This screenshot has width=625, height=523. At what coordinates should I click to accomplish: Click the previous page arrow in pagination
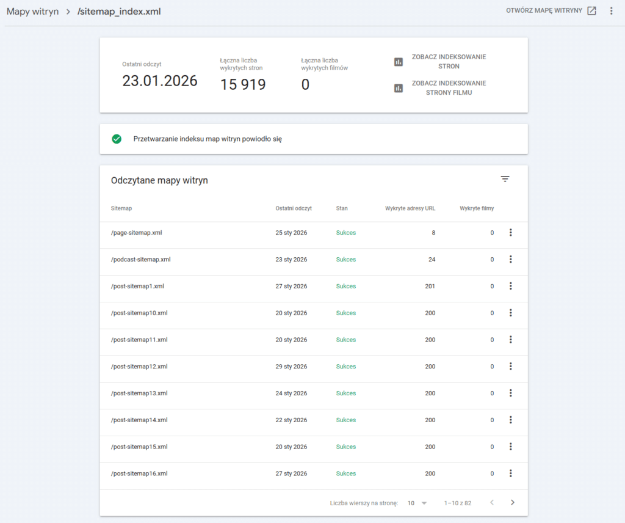(x=492, y=502)
